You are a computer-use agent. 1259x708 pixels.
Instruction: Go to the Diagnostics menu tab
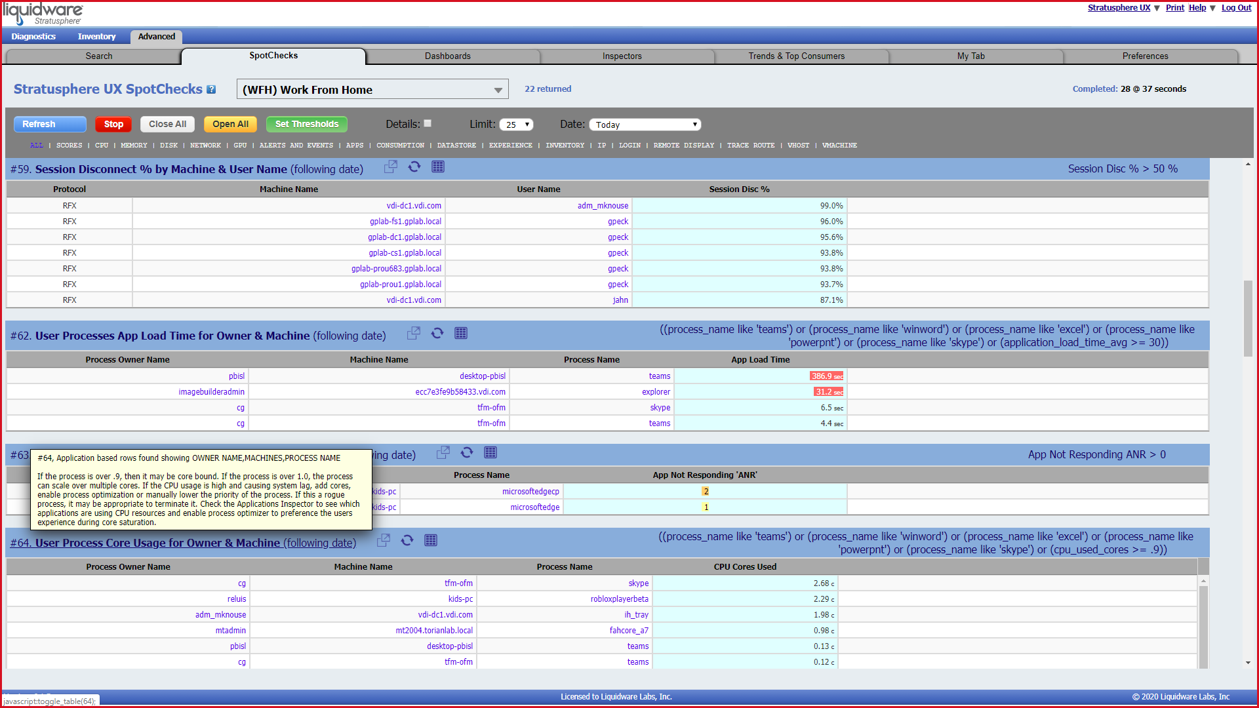(x=33, y=37)
